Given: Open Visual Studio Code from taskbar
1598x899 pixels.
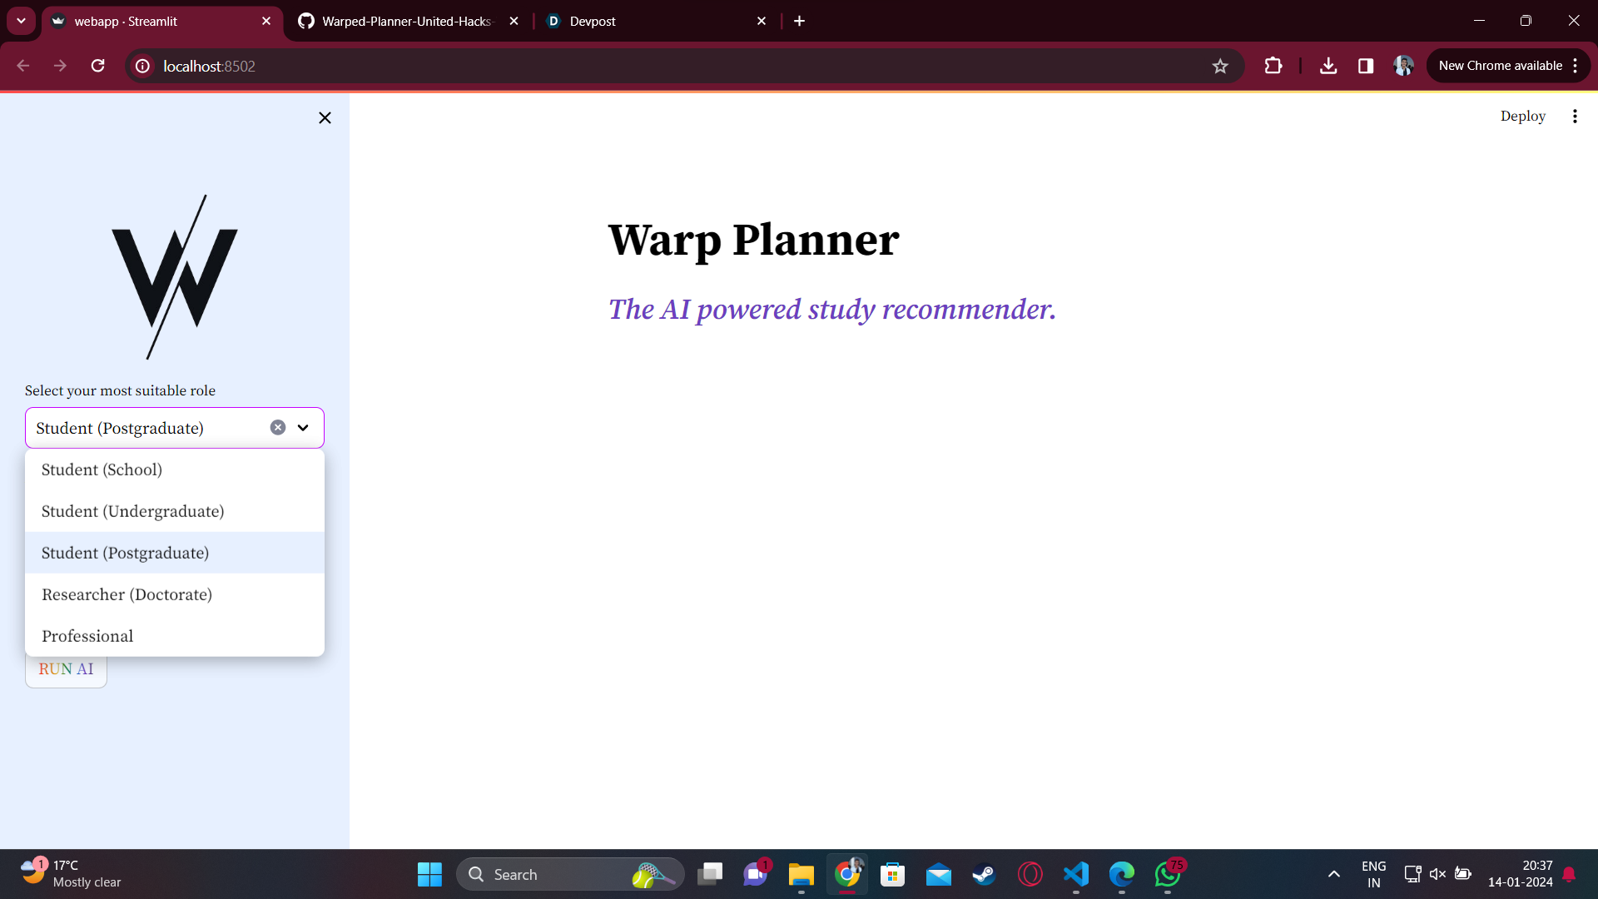Looking at the screenshot, I should tap(1076, 874).
